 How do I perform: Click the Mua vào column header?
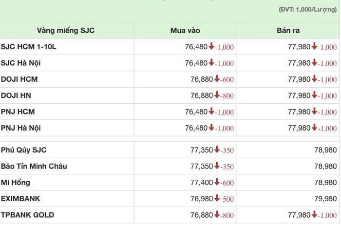tap(185, 30)
